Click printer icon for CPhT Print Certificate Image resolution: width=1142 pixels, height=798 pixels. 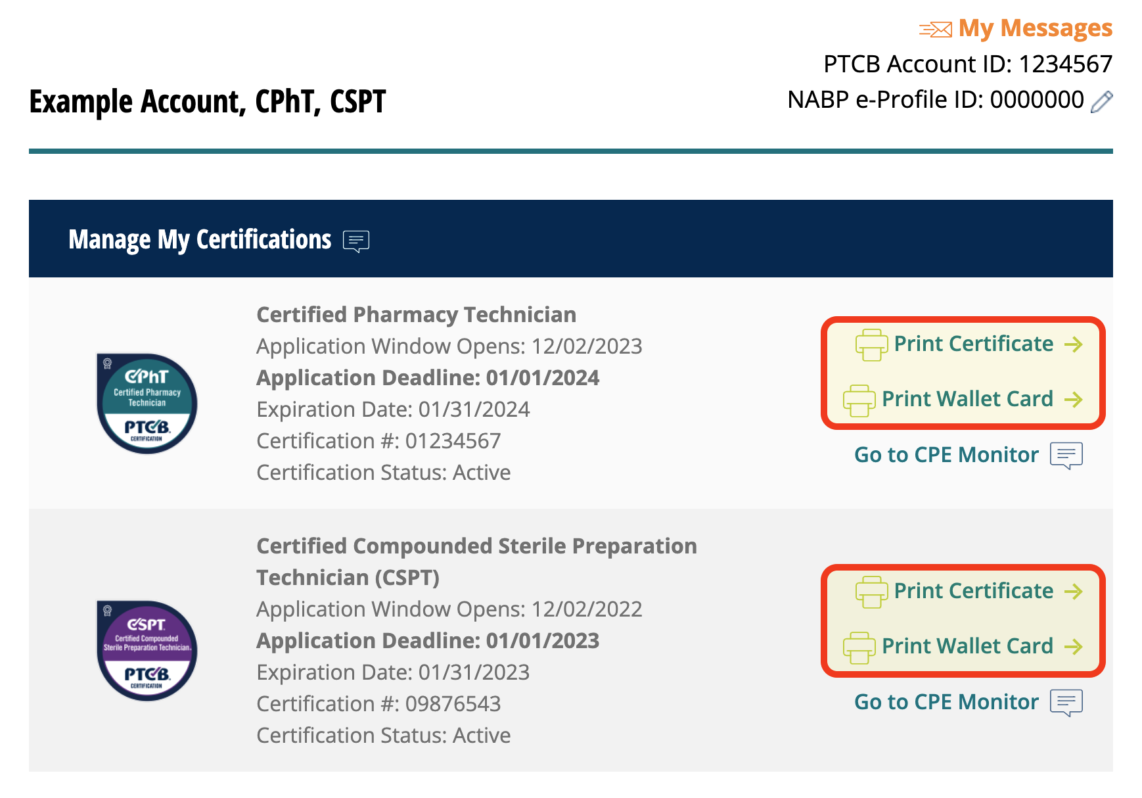click(871, 345)
